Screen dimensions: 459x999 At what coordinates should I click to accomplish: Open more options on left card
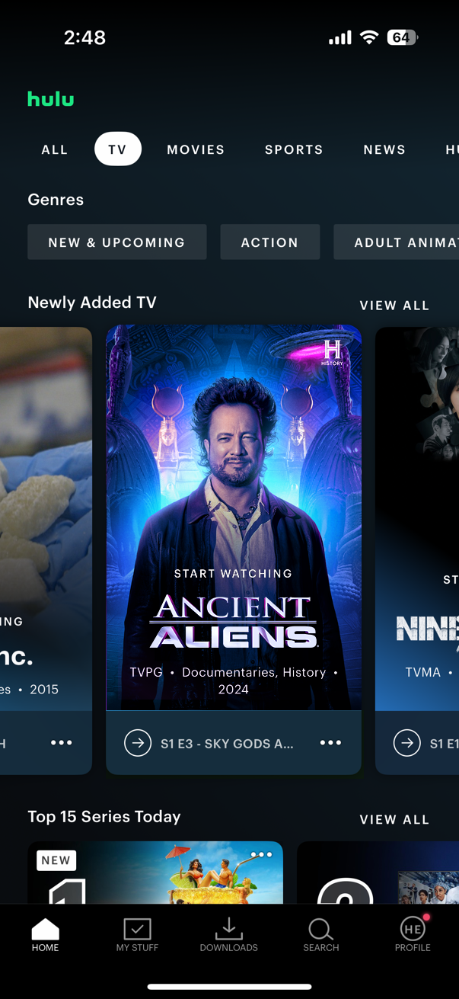point(62,743)
